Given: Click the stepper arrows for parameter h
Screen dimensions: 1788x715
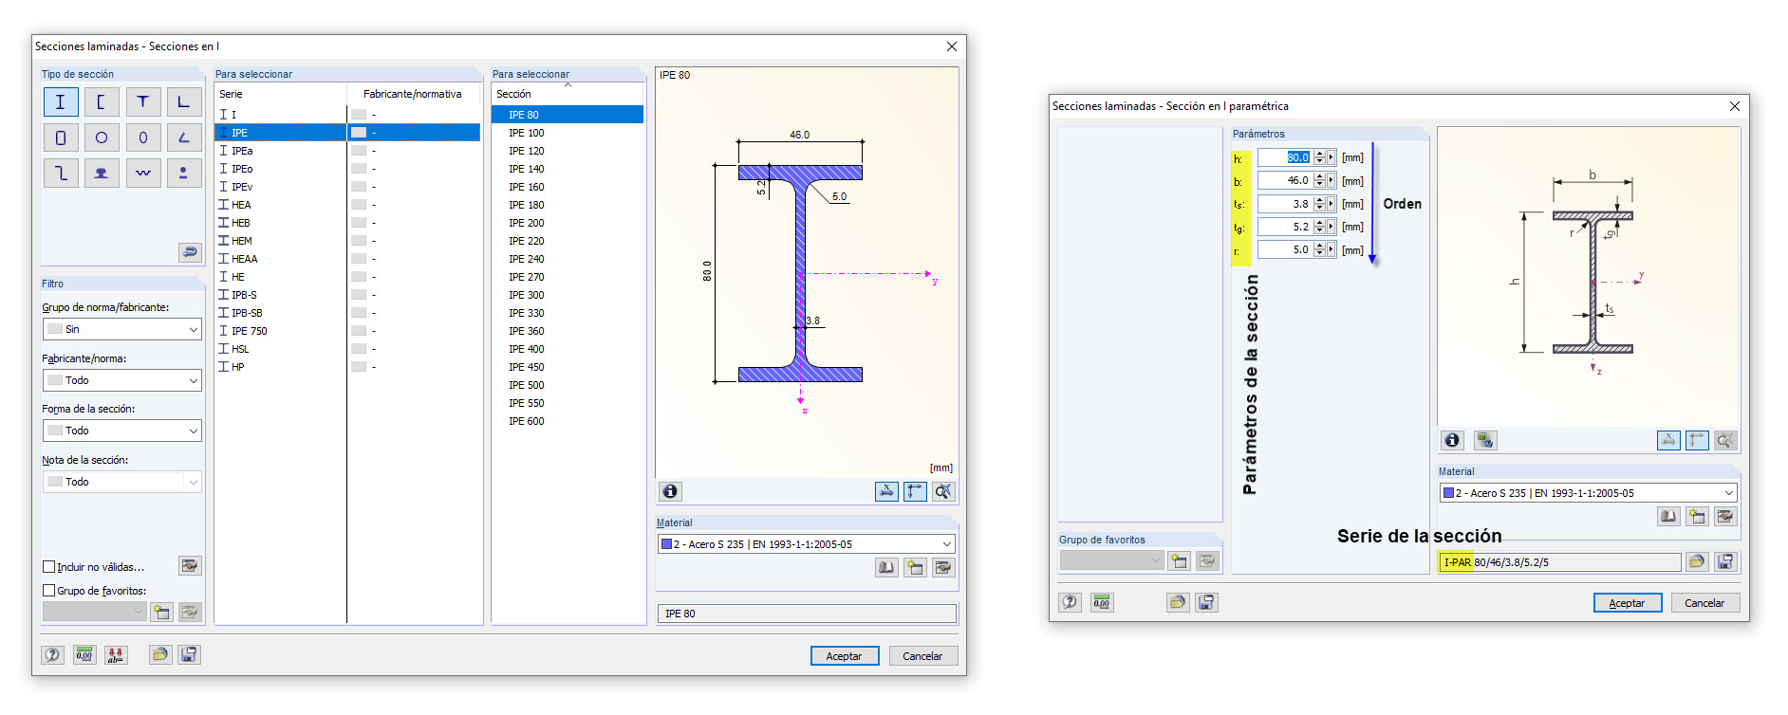Looking at the screenshot, I should click(1319, 157).
